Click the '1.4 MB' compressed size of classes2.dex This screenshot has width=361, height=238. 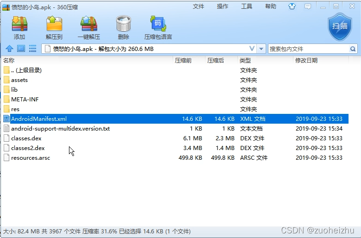225,148
